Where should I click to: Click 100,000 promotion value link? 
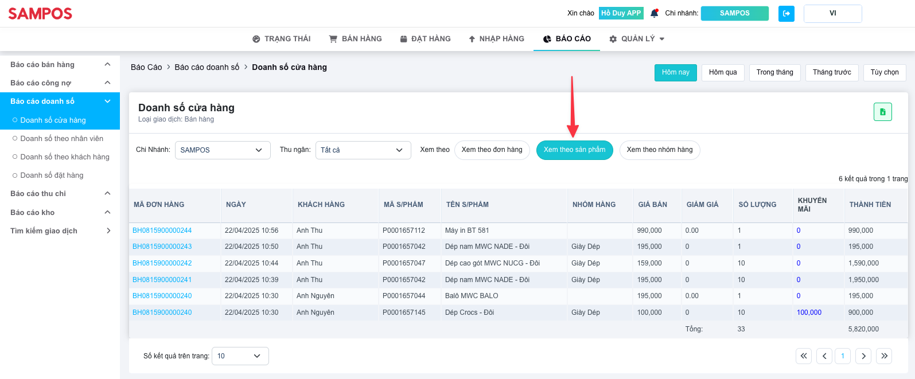pos(809,312)
